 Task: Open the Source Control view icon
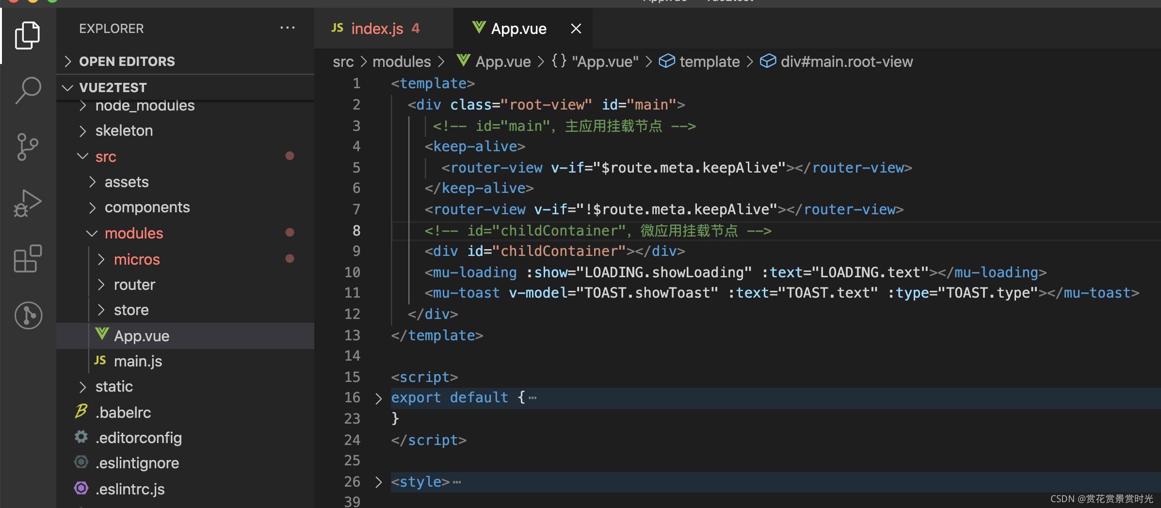click(x=28, y=147)
